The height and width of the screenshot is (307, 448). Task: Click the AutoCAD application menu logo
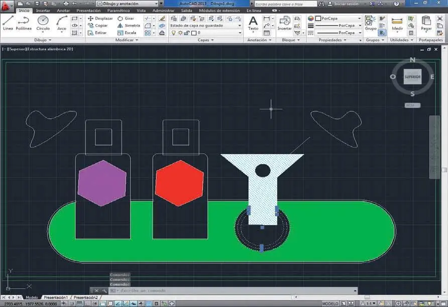click(7, 6)
